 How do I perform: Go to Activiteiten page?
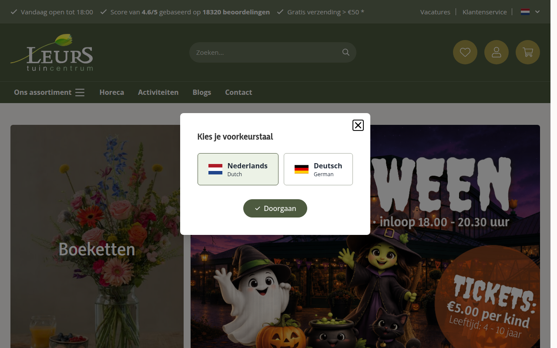point(158,92)
